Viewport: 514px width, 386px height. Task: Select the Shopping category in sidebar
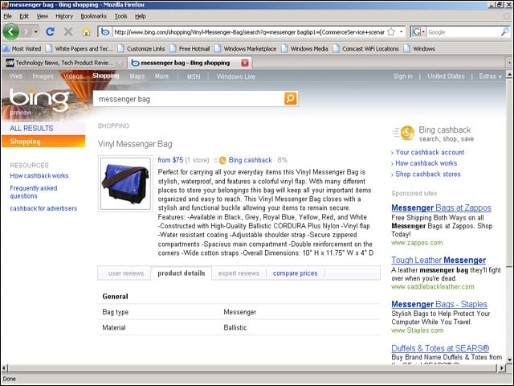tap(43, 142)
